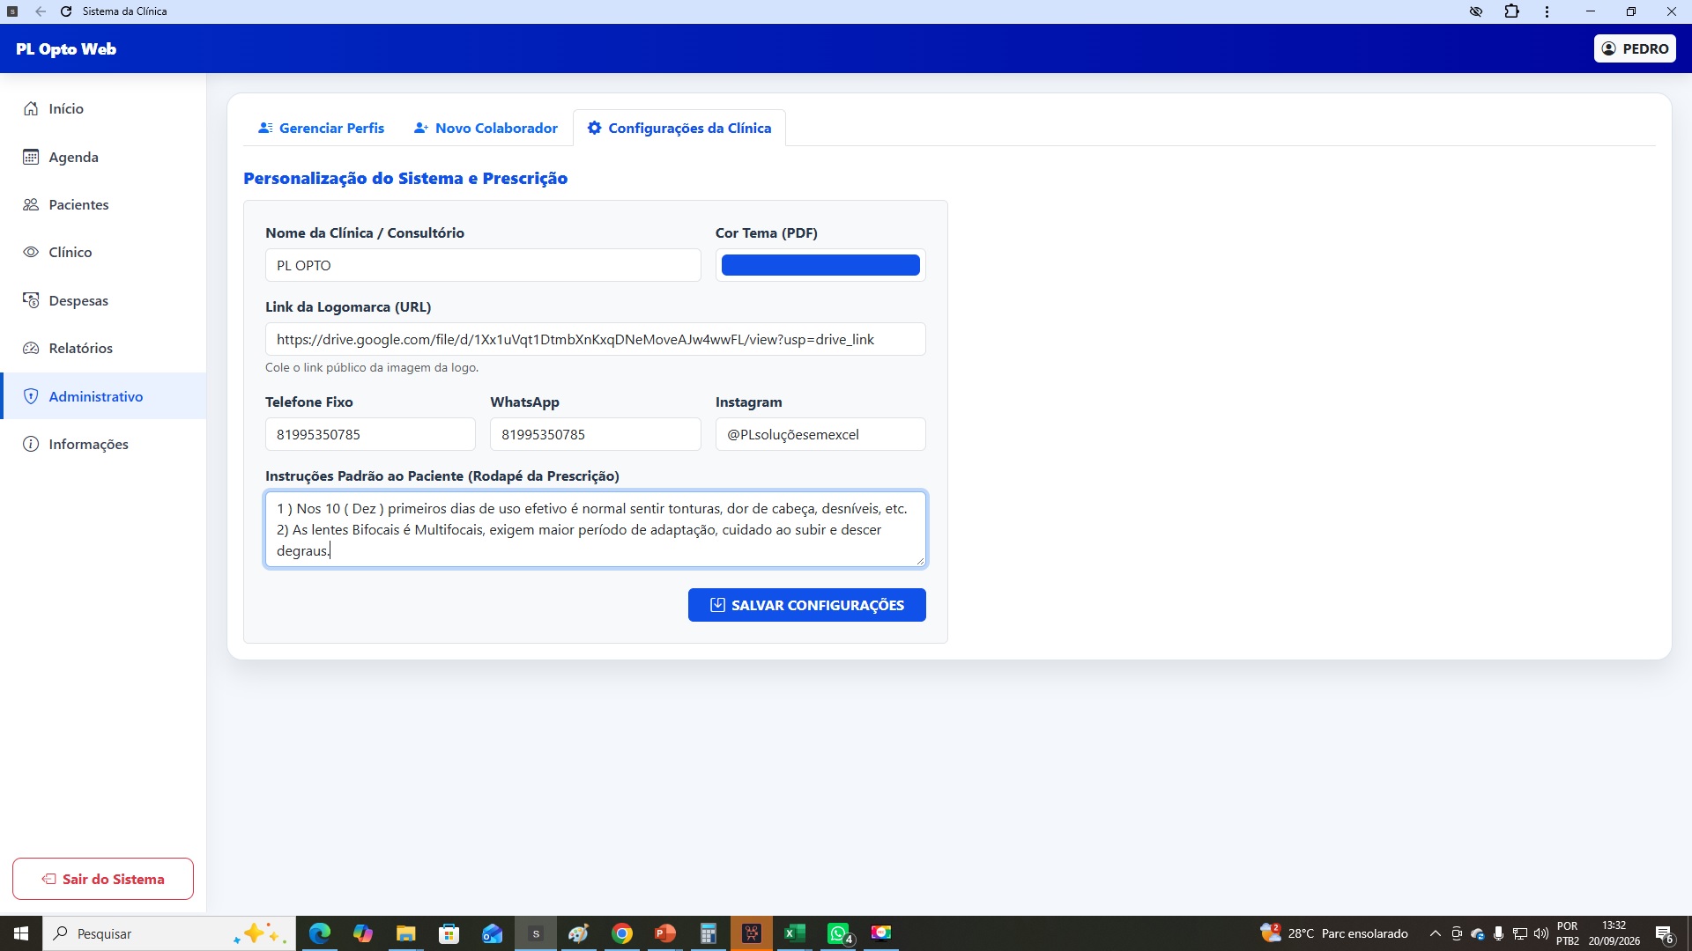Screen dimensions: 1692x951
Task: Click the page reload icon in title bar
Action: pos(66,11)
